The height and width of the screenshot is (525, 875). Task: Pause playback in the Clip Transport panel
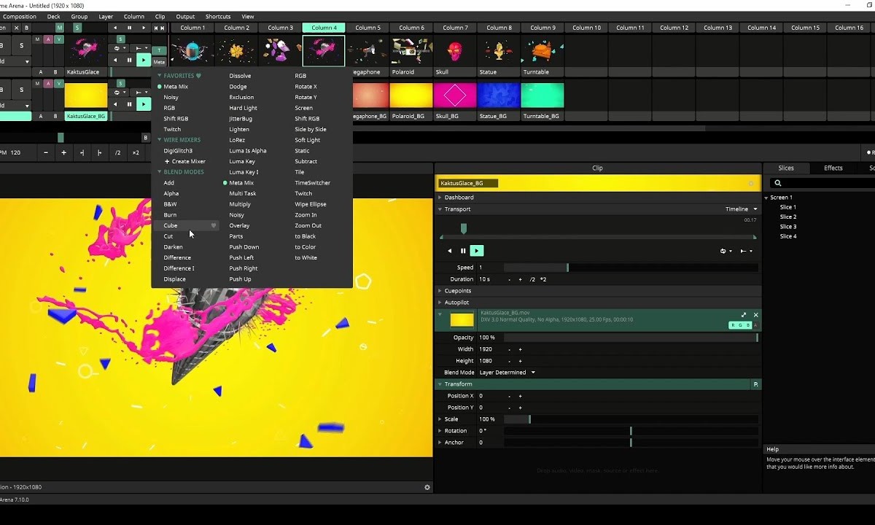pyautogui.click(x=463, y=251)
